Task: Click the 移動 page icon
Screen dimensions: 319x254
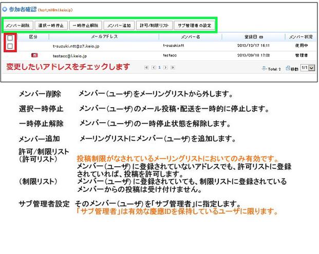Action: click(x=288, y=68)
